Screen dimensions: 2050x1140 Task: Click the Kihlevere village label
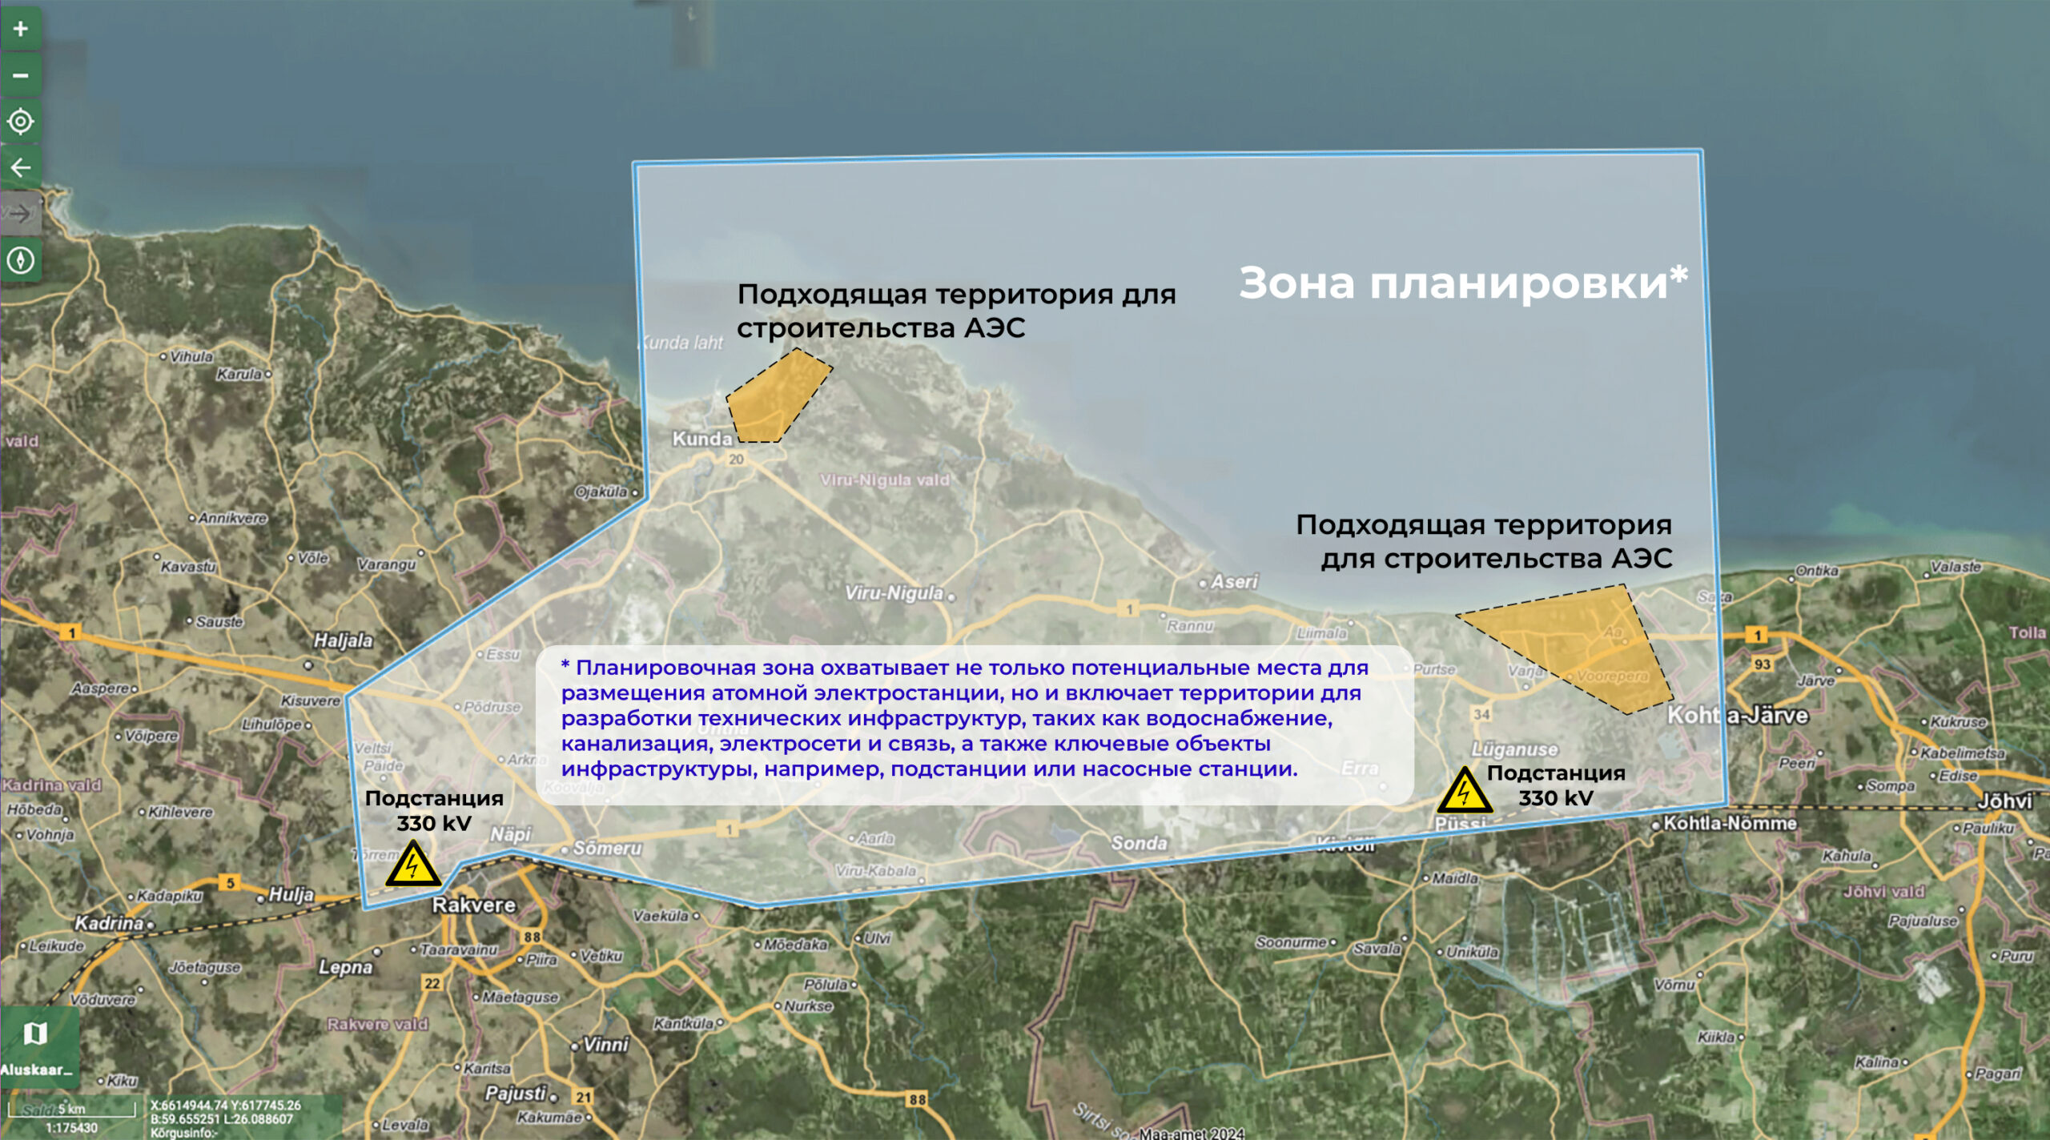pos(180,812)
